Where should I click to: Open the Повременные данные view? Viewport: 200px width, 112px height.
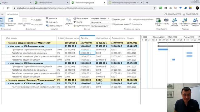11,22
